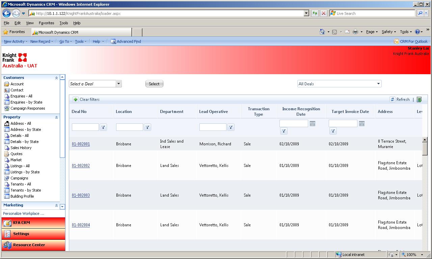Image resolution: width=432 pixels, height=259 pixels.
Task: Open the browser File menu
Action: 6,23
